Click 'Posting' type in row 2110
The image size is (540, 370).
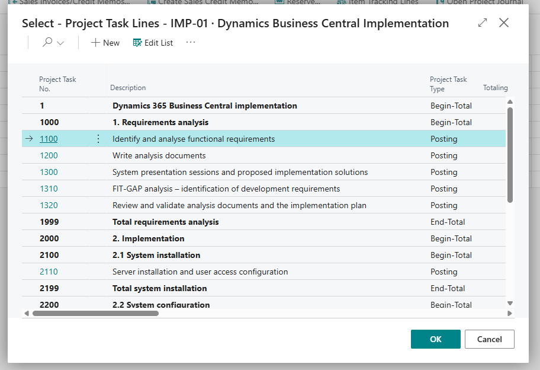tap(444, 272)
